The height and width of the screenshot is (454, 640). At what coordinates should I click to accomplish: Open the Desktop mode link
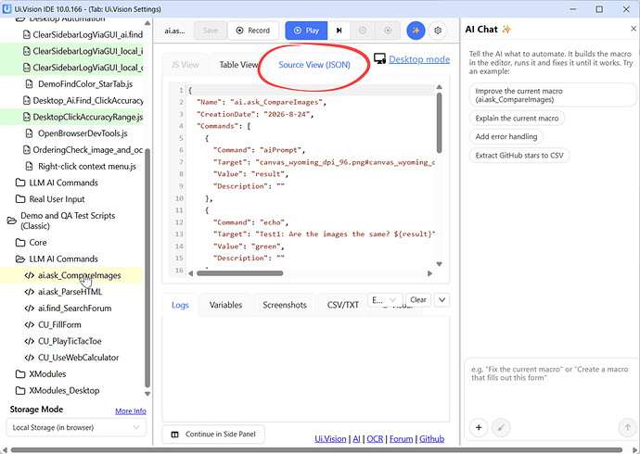(x=419, y=59)
